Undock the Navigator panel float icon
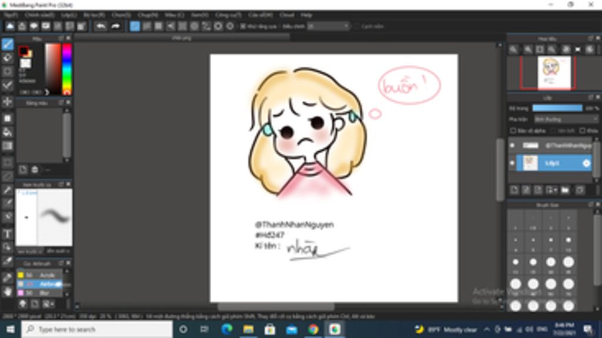The image size is (602, 338). click(590, 38)
